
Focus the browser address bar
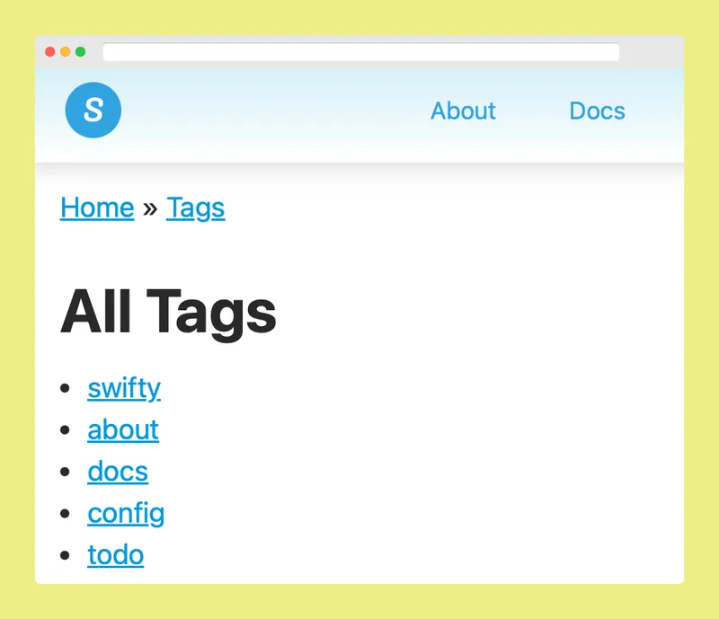point(360,52)
